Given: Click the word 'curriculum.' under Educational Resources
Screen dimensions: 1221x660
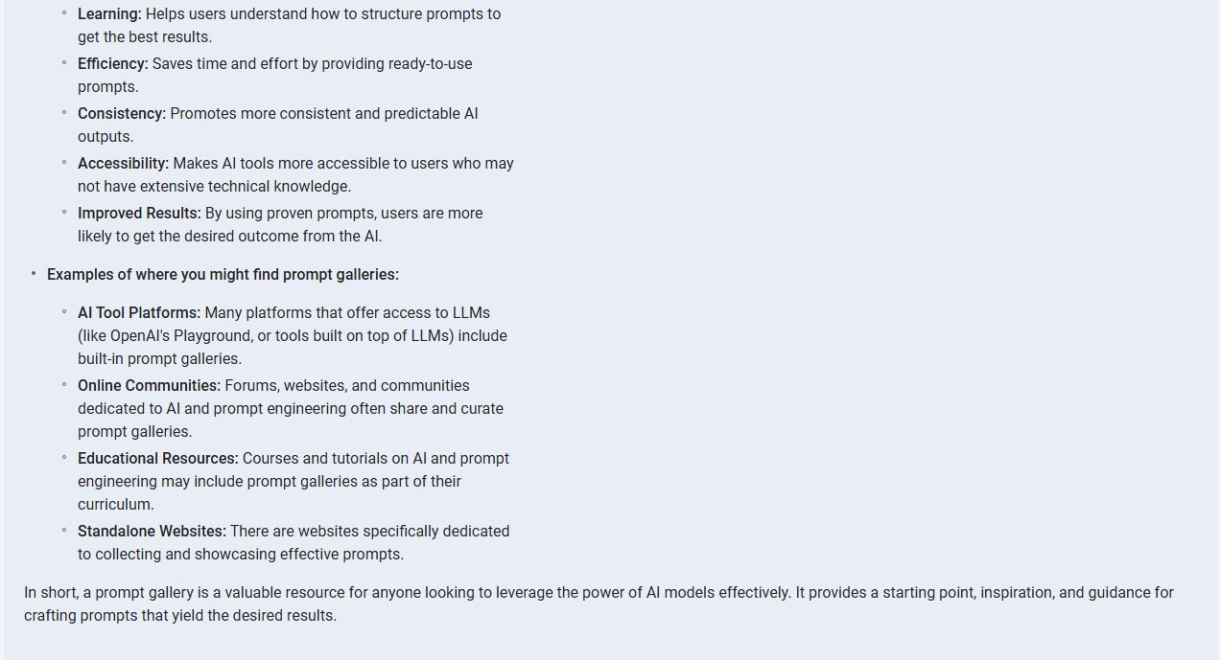Looking at the screenshot, I should (x=116, y=505).
